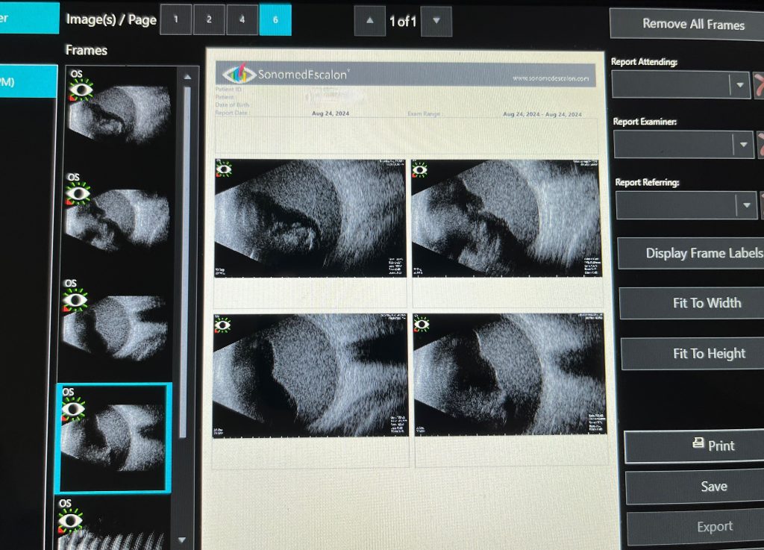Viewport: 764px width, 550px height.
Task: Set images per page to 6
Action: click(x=275, y=20)
